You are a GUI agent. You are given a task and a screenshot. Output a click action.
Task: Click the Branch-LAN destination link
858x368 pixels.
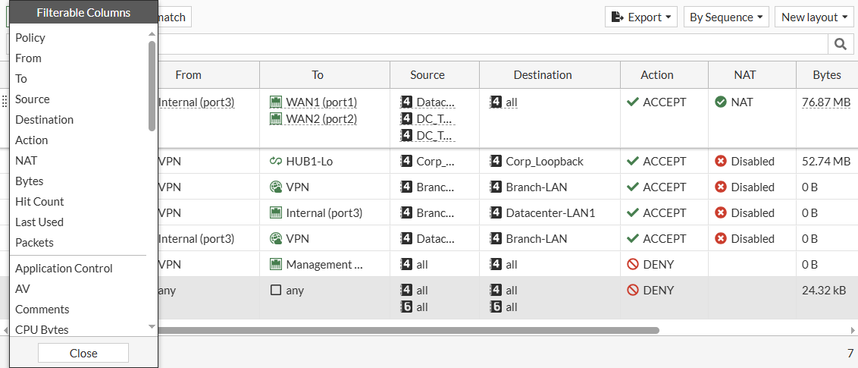pyautogui.click(x=536, y=187)
